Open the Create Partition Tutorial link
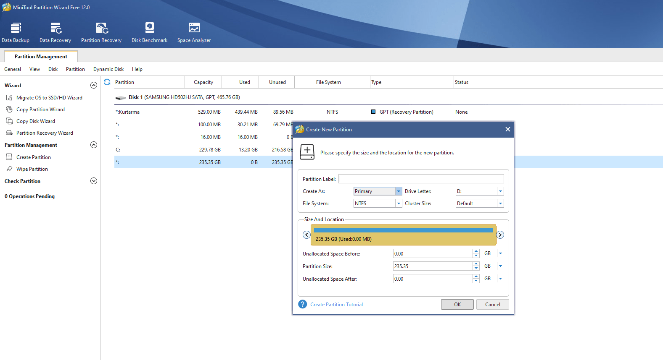Viewport: 663px width, 360px height. (x=336, y=305)
